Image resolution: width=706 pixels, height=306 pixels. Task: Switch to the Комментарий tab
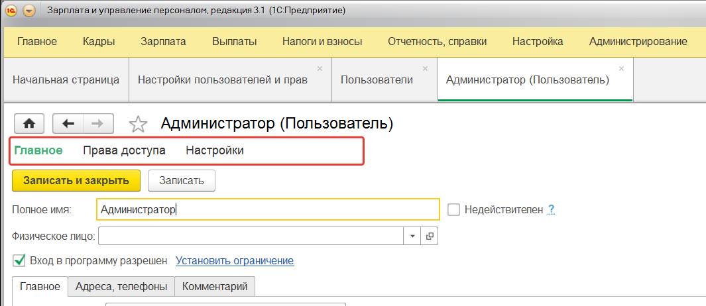(x=215, y=286)
